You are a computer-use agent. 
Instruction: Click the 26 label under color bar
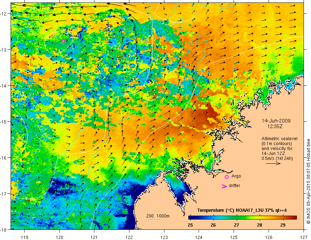click(x=213, y=225)
